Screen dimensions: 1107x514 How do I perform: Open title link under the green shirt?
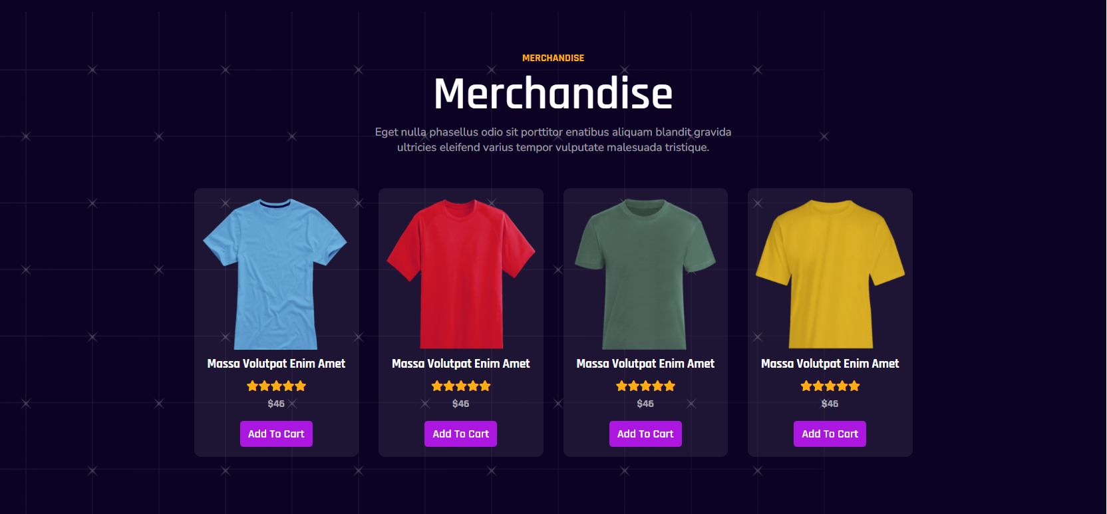pyautogui.click(x=645, y=364)
